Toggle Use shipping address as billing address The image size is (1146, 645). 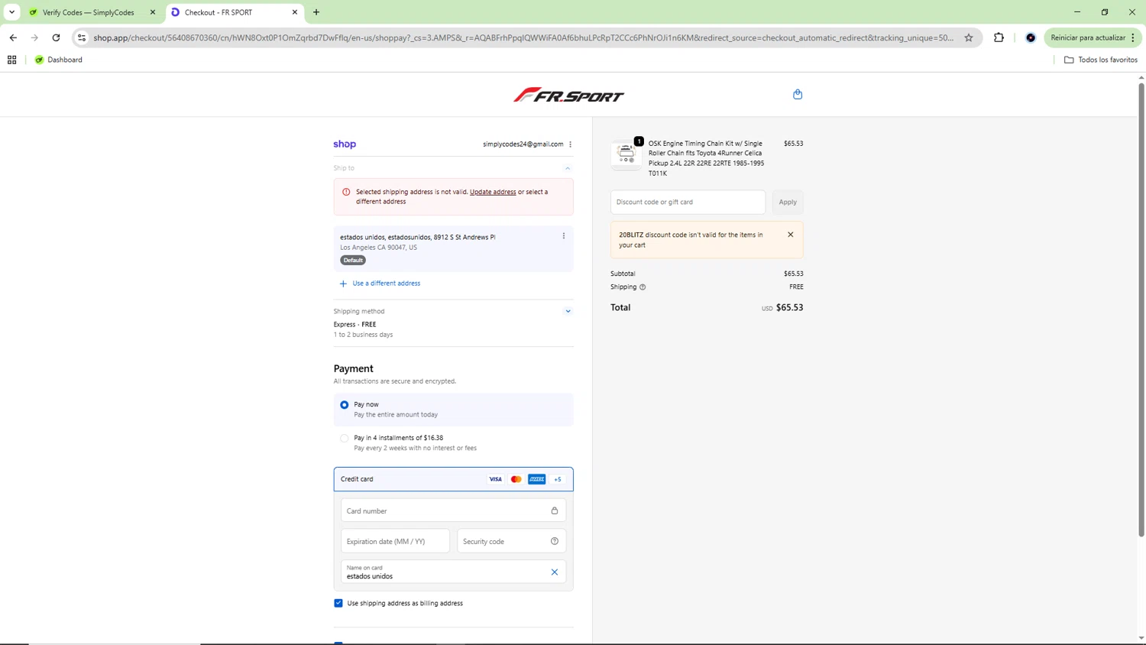[338, 603]
